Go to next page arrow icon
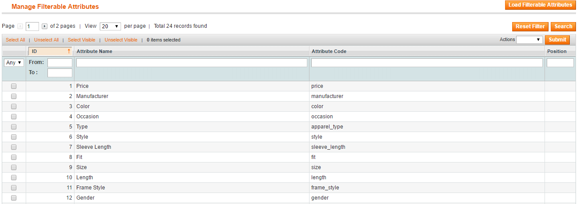The height and width of the screenshot is (204, 580). (44, 26)
